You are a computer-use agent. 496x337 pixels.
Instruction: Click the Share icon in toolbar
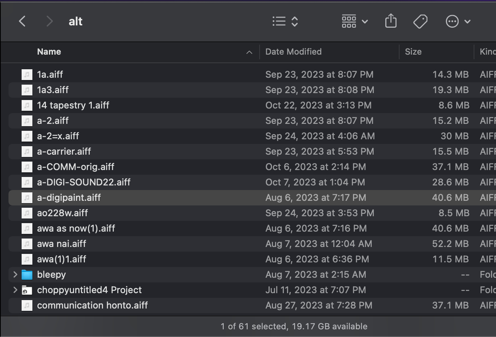click(x=391, y=22)
